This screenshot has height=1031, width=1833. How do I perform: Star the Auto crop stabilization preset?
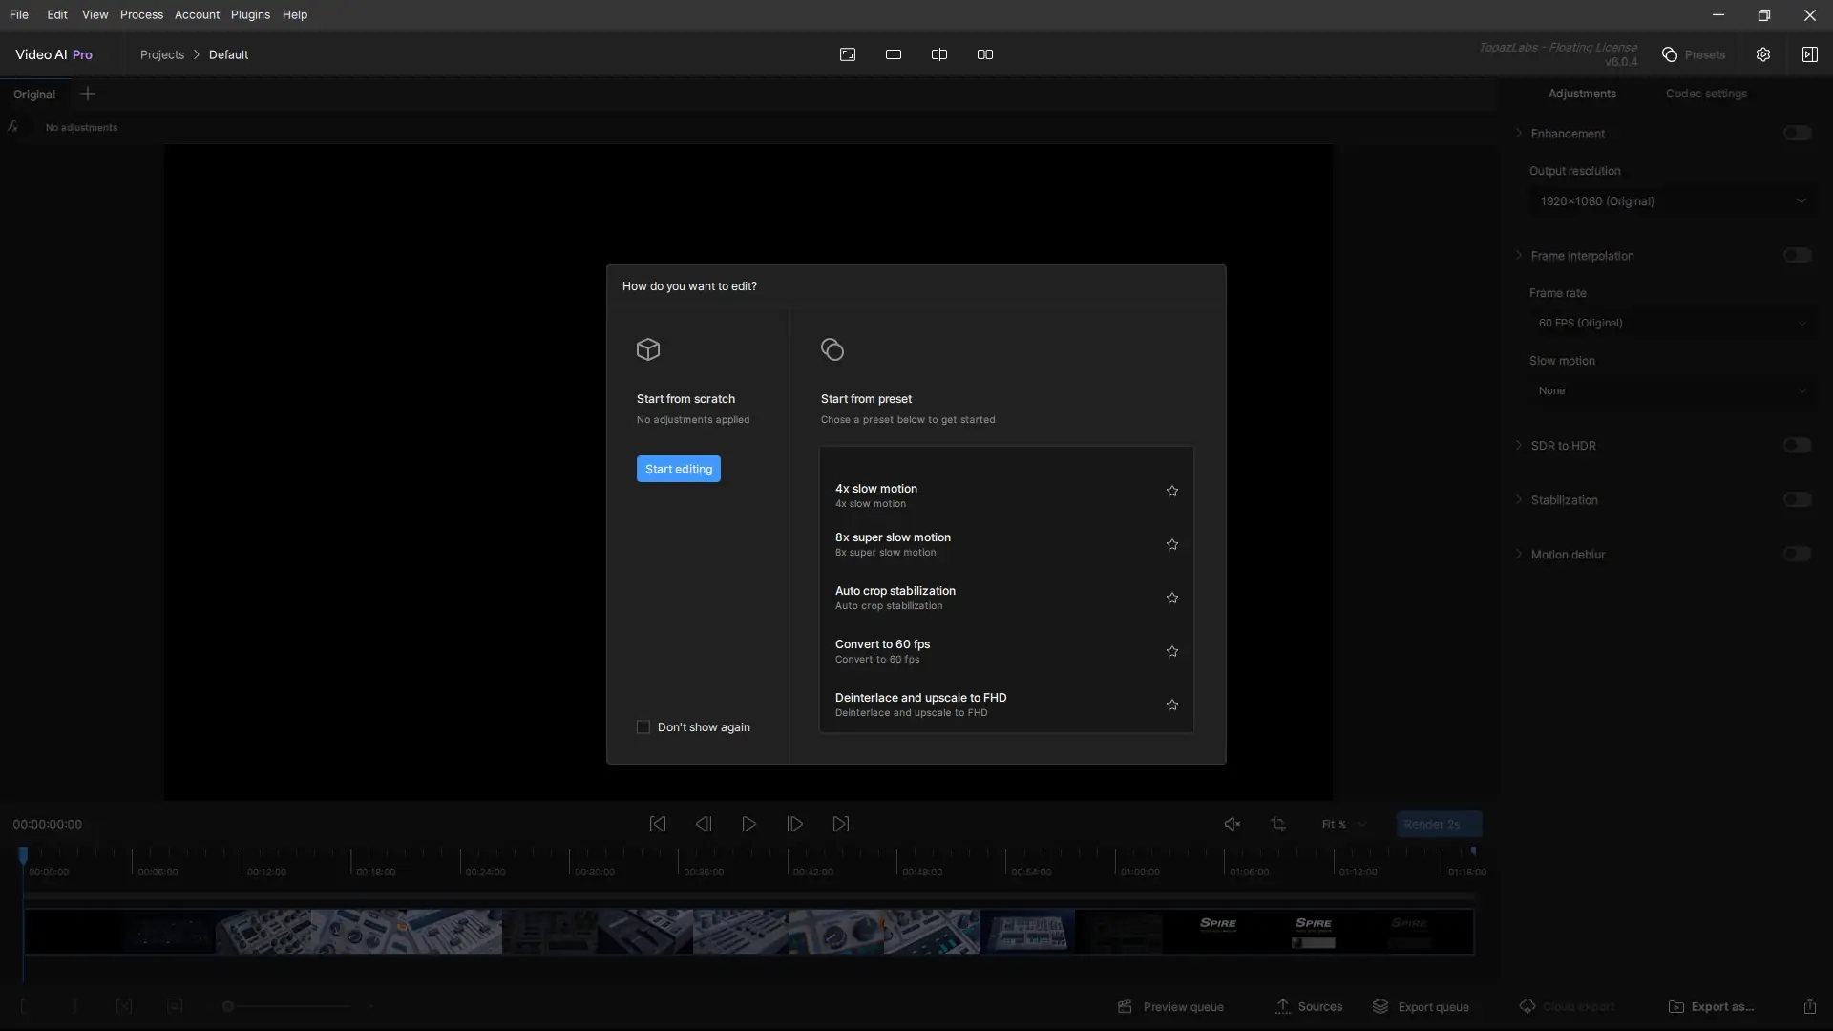tap(1171, 598)
